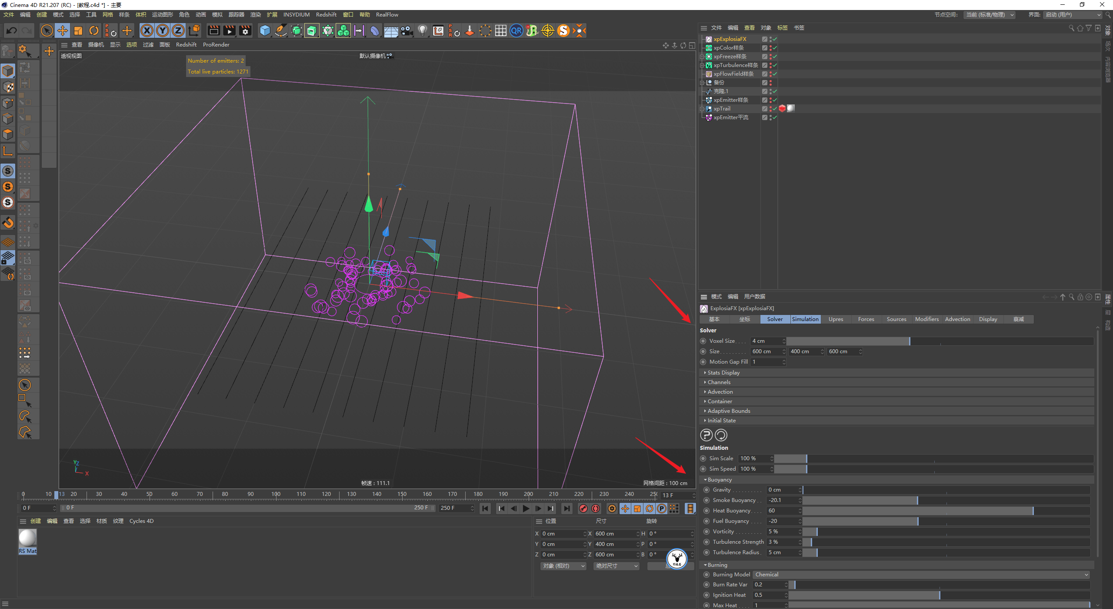The height and width of the screenshot is (609, 1113).
Task: Toggle enable checkmark for xpTrail object
Action: pyautogui.click(x=775, y=109)
